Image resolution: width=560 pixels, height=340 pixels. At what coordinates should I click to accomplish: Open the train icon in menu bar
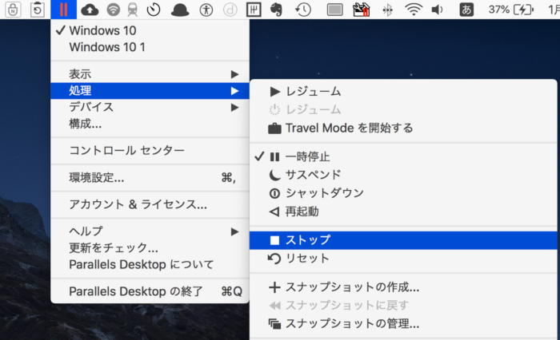[133, 10]
